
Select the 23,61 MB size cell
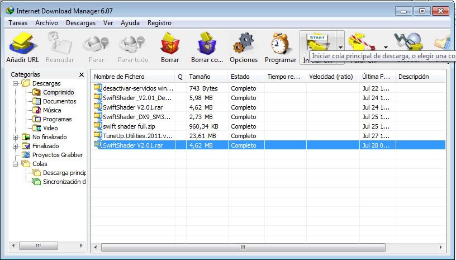click(x=203, y=136)
